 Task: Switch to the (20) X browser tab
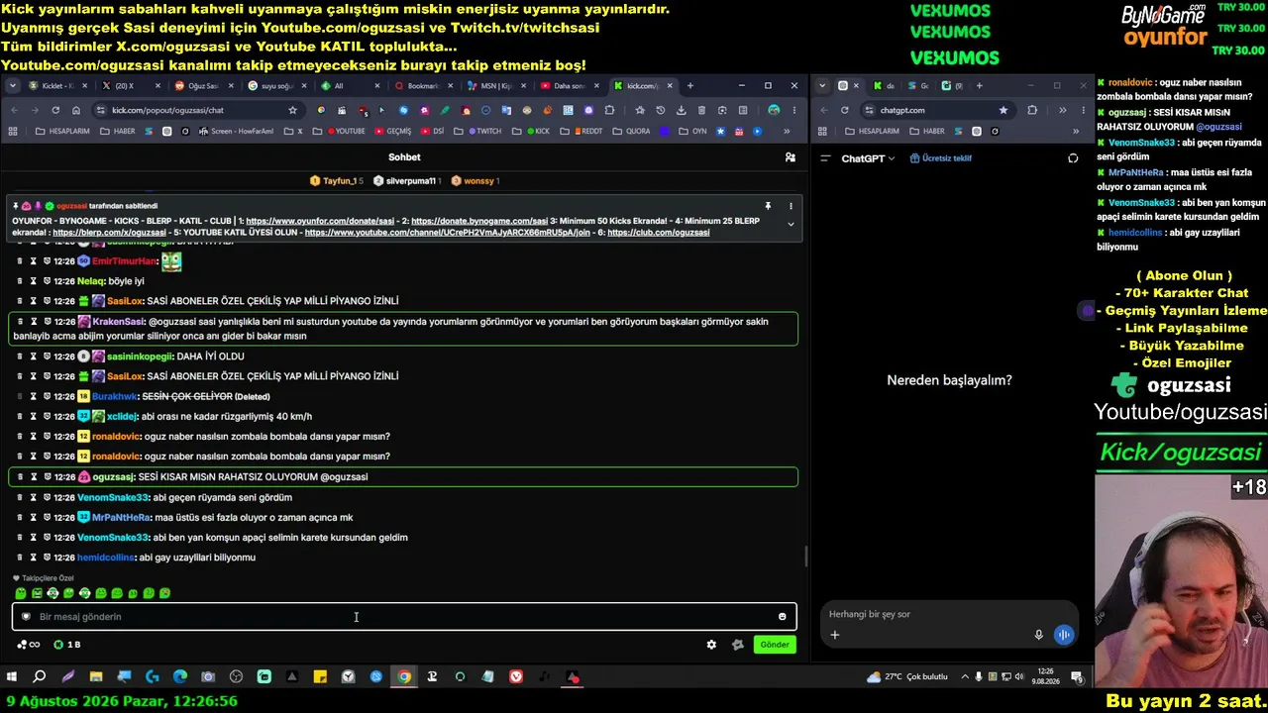[x=132, y=86]
